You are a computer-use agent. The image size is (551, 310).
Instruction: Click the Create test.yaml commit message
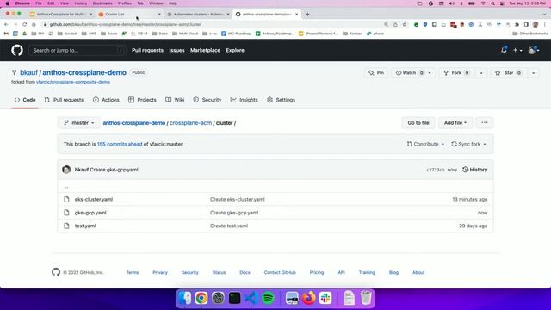pyautogui.click(x=229, y=226)
